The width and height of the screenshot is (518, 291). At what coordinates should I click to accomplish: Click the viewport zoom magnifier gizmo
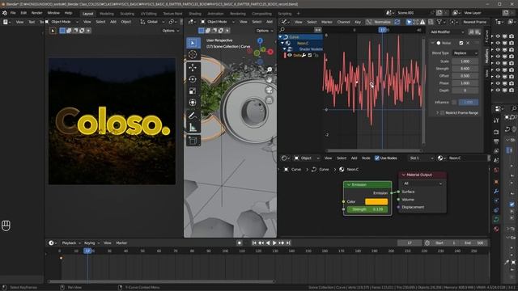tap(270, 70)
